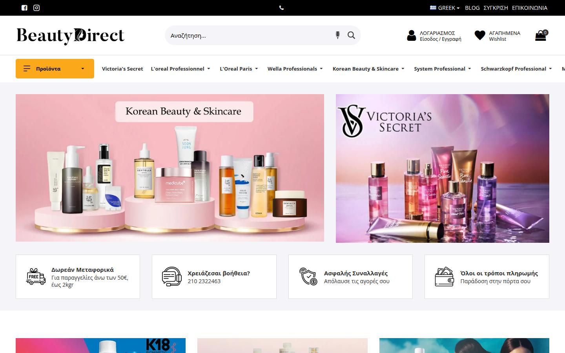565x353 pixels.
Task: Click the payment wallet icon
Action: pos(445,277)
